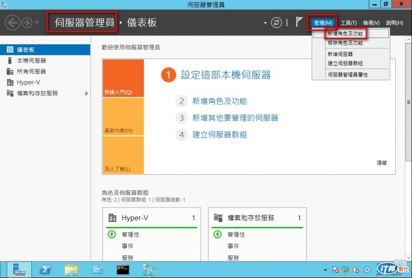Open the notifications flag

coord(299,22)
